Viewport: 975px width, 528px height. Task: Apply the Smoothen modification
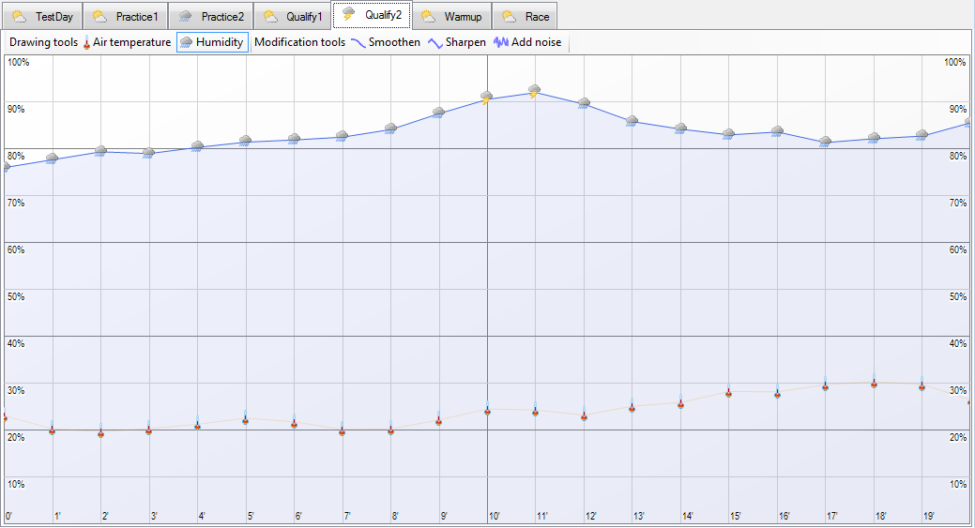click(x=386, y=42)
